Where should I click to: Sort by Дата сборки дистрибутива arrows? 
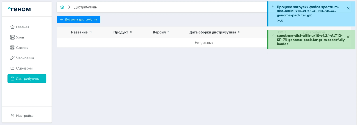pos(239,32)
